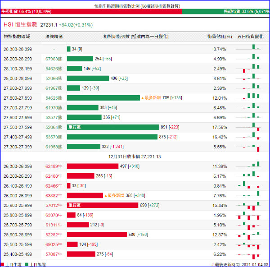Click five-day sparkline in 26,300-26,399 row
The width and height of the screenshot is (270, 267).
pyautogui.click(x=248, y=164)
